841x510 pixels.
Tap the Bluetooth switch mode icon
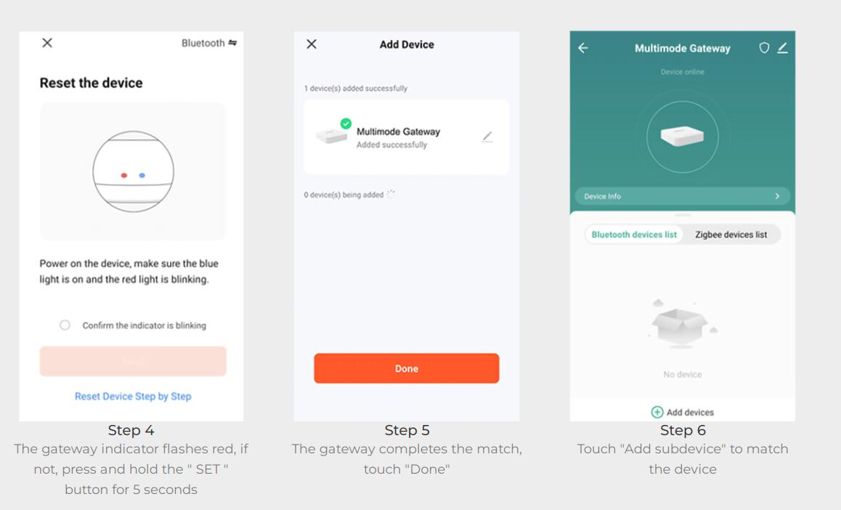click(232, 43)
